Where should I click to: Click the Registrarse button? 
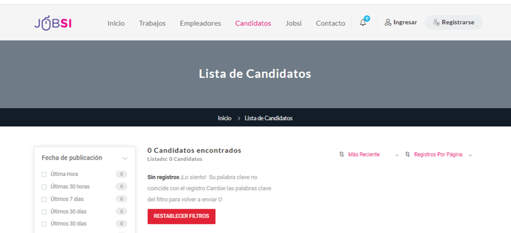pyautogui.click(x=453, y=23)
